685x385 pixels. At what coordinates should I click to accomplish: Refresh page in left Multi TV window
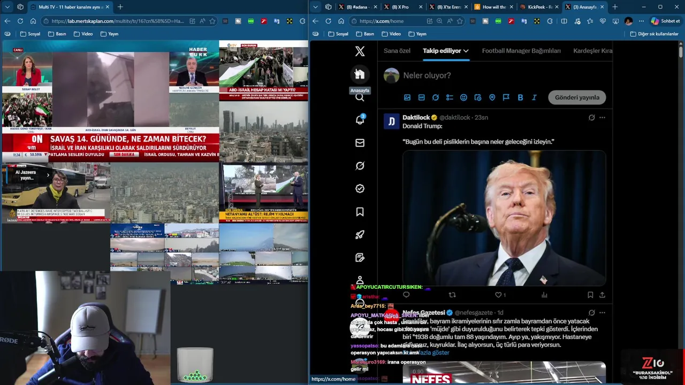(x=20, y=21)
